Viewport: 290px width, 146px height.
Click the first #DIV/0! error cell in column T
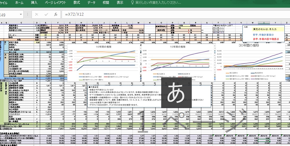point(218,136)
